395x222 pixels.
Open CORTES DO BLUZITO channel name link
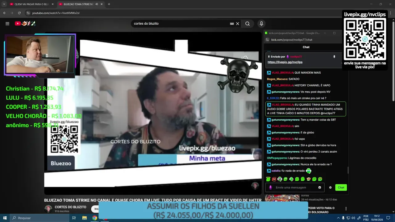click(70, 207)
